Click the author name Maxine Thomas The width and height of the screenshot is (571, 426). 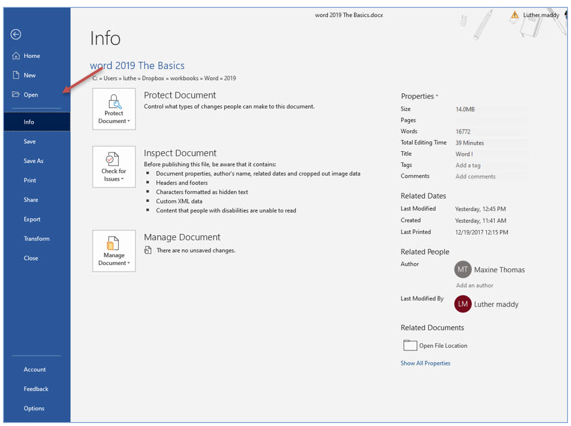coord(499,270)
